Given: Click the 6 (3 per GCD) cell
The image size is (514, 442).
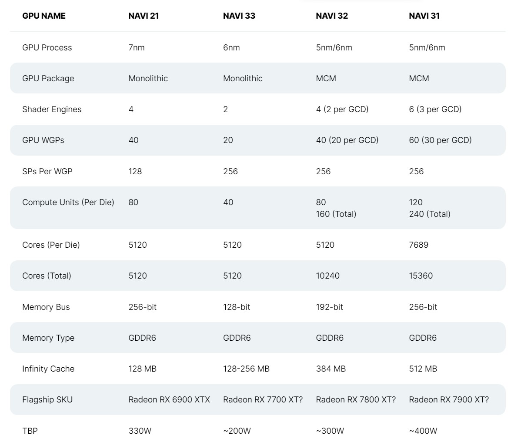Looking at the screenshot, I should pyautogui.click(x=435, y=109).
